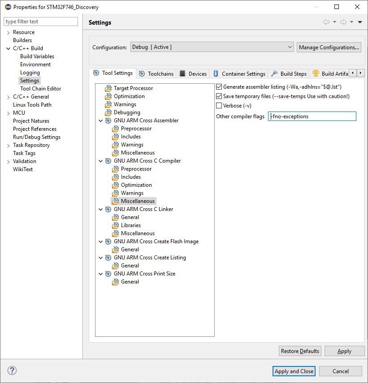Viewport: 368px width, 383px height.
Task: Click the Create Flash Image tool icon
Action: pos(108,241)
